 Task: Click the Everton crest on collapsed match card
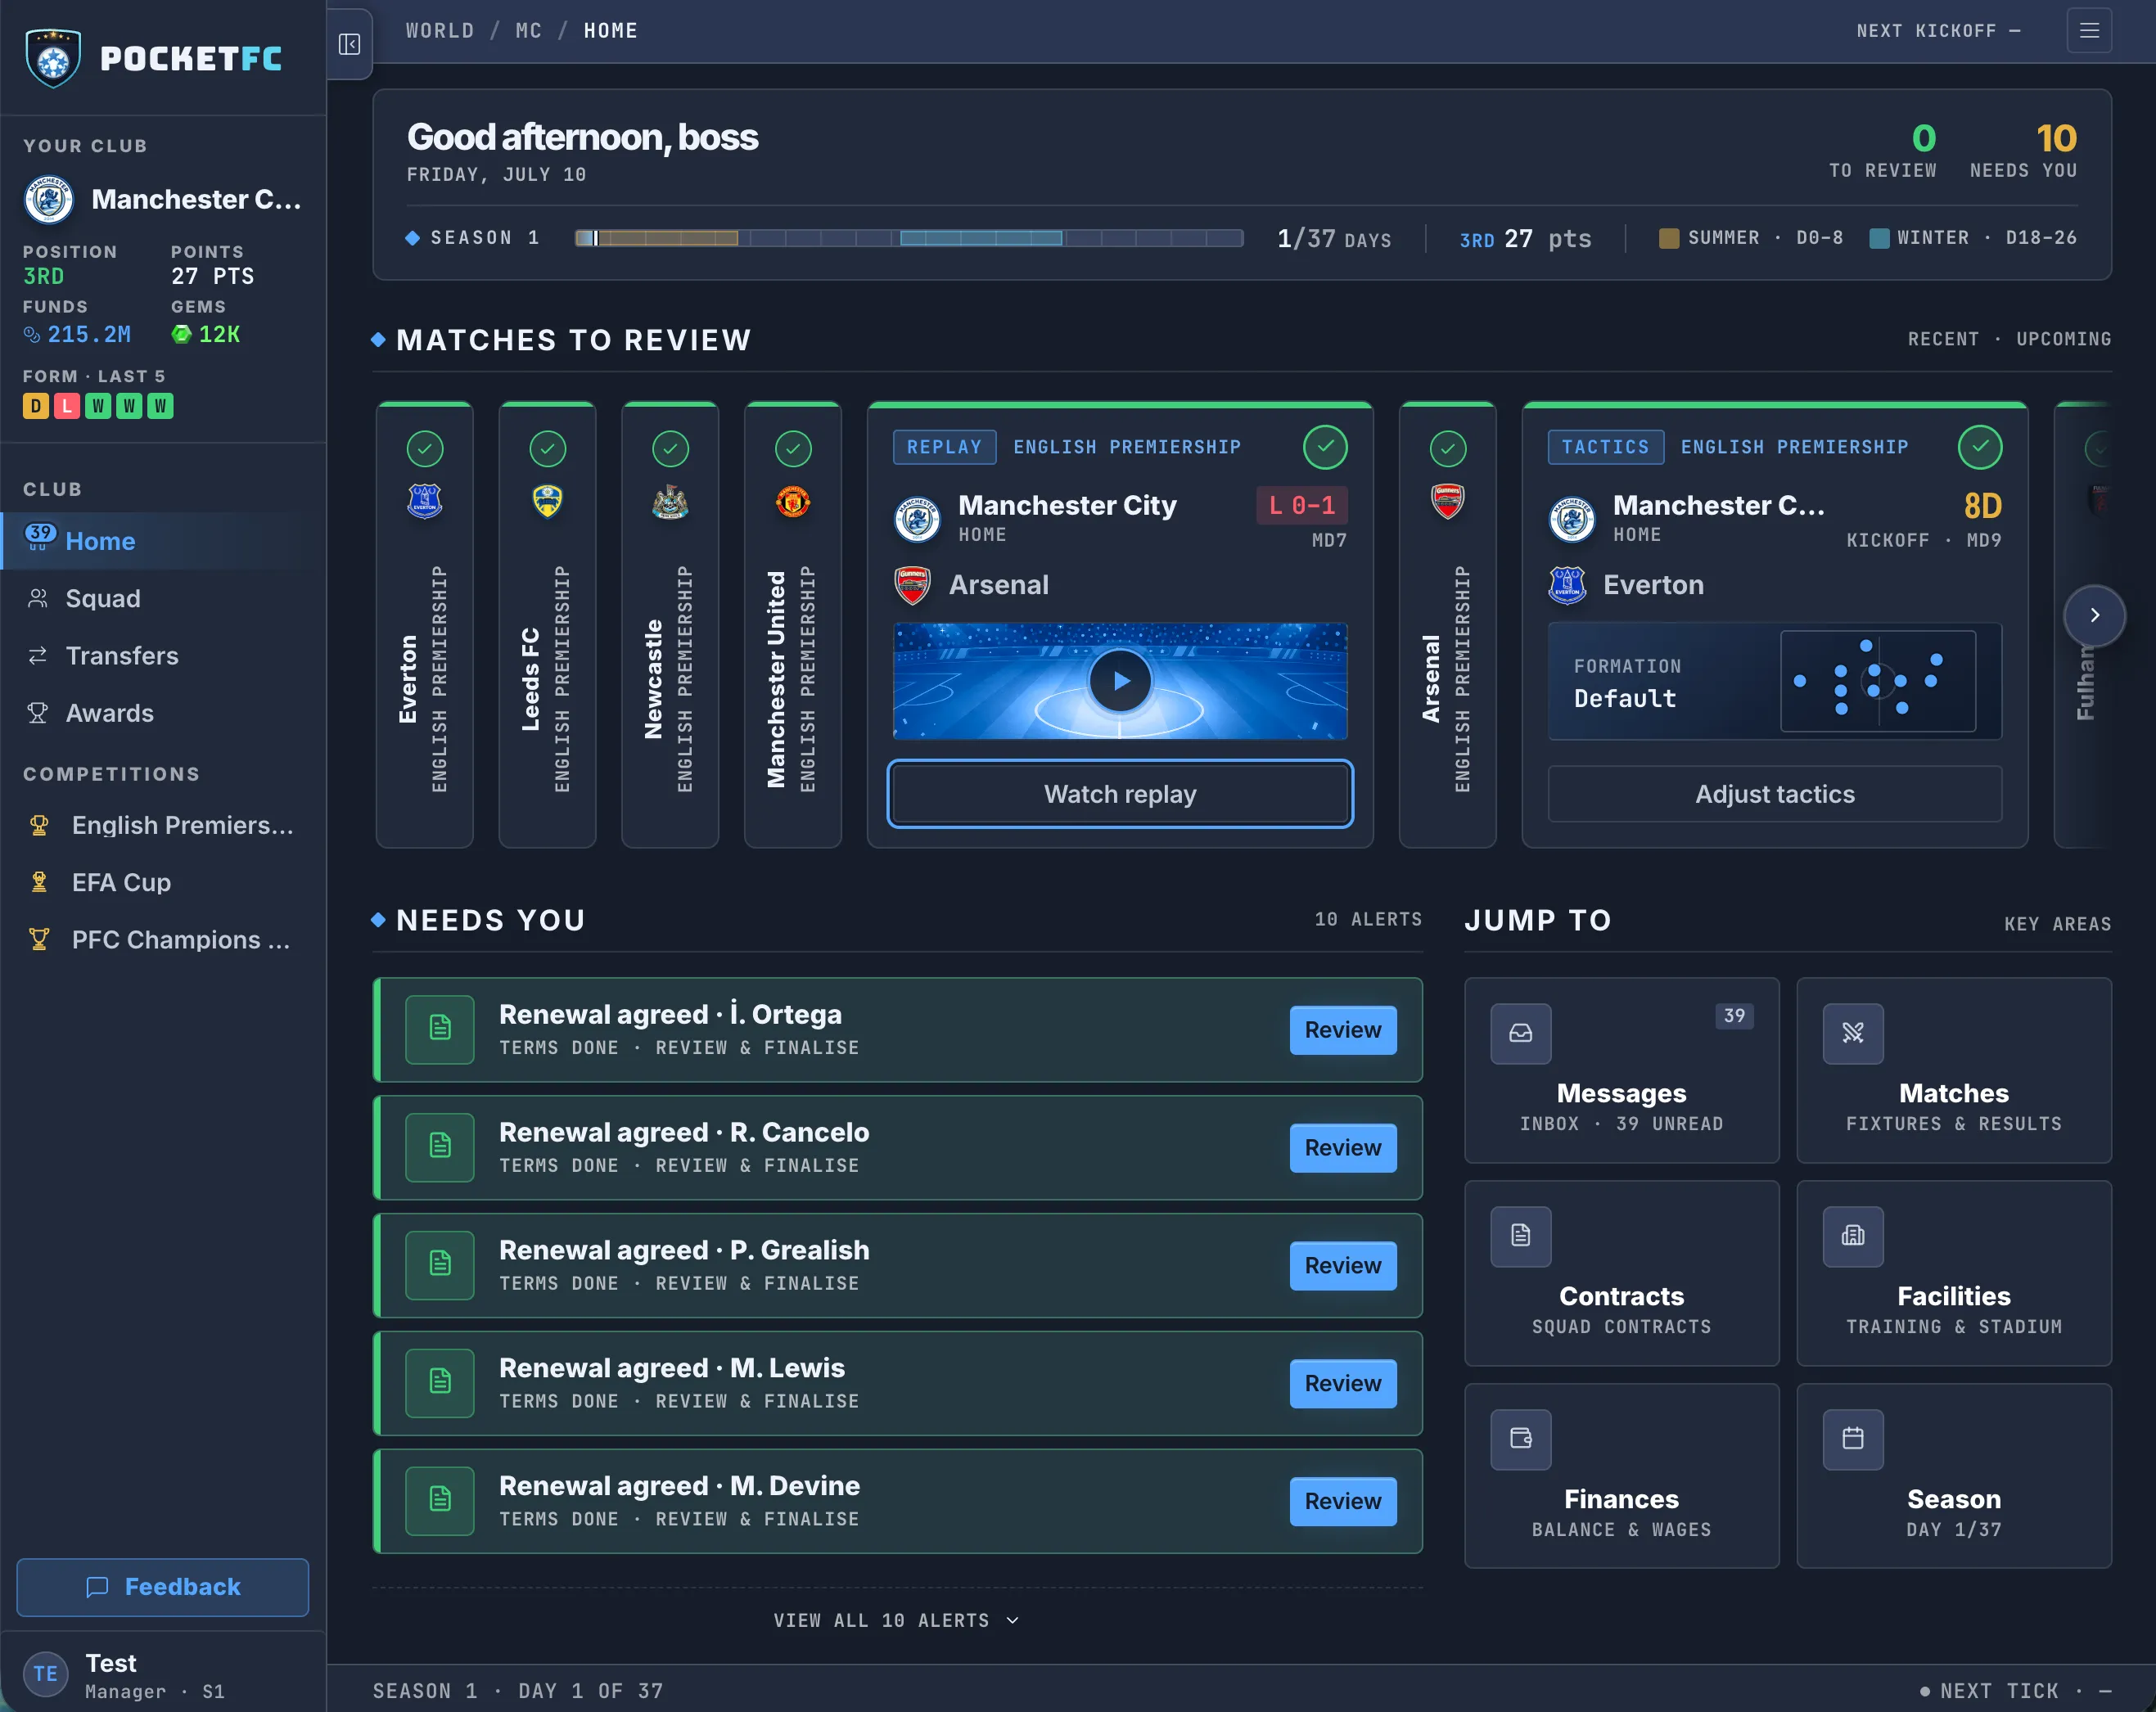click(425, 501)
